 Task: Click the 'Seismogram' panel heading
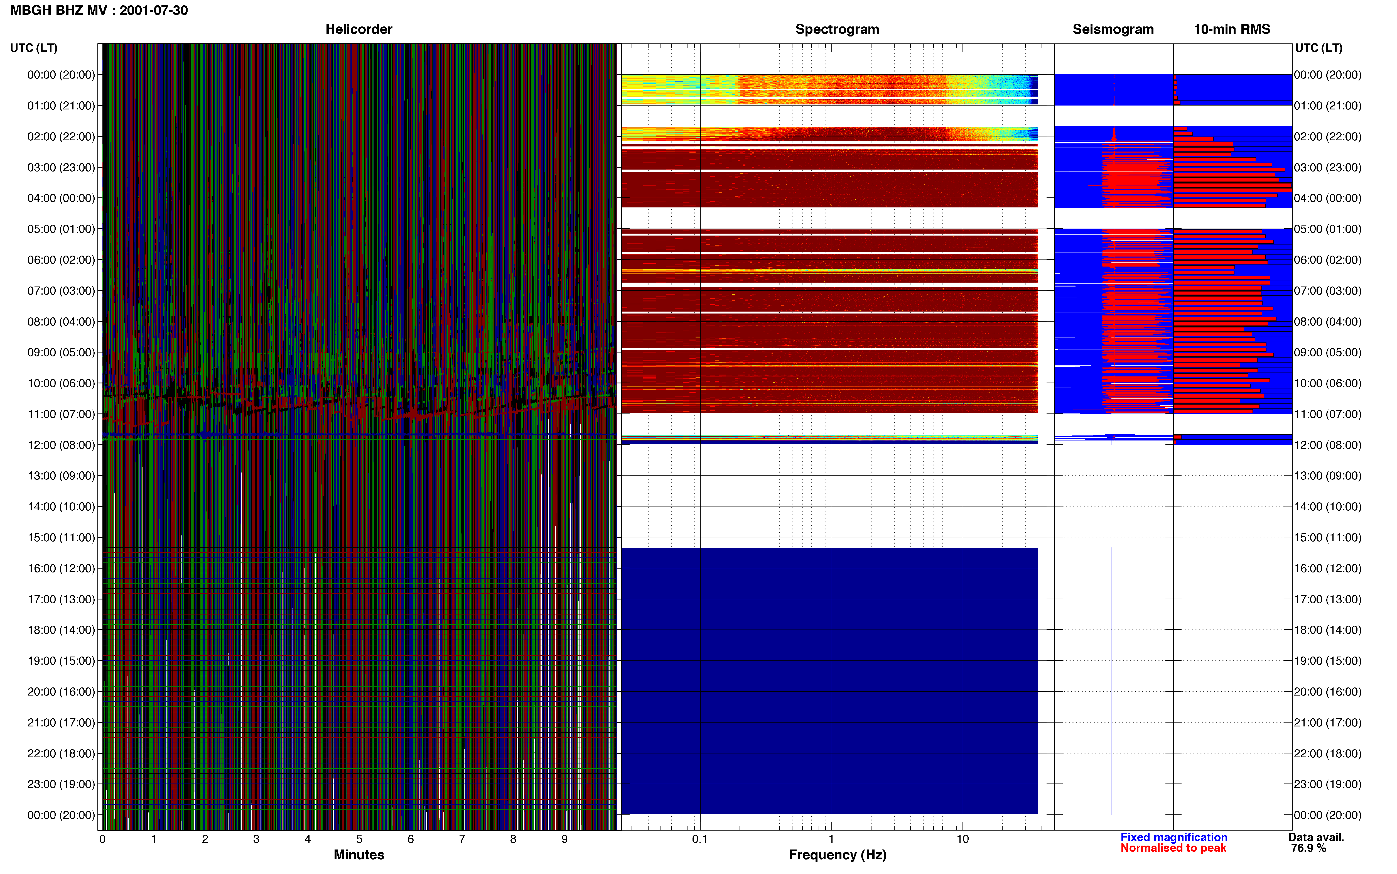click(1113, 29)
